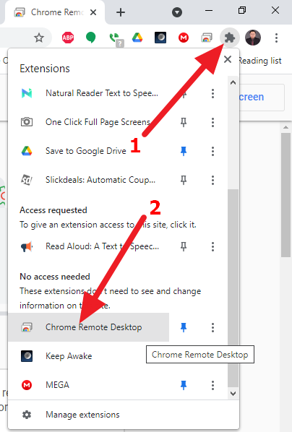Viewport: 292px width, 432px height.
Task: Open more options for MEGA
Action: (212, 385)
